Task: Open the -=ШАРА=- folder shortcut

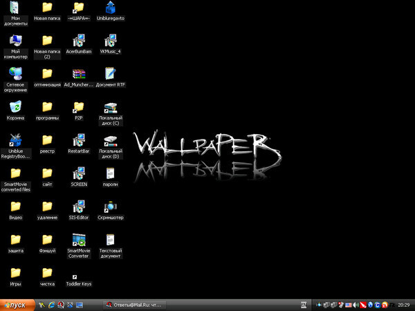Action: [x=79, y=11]
